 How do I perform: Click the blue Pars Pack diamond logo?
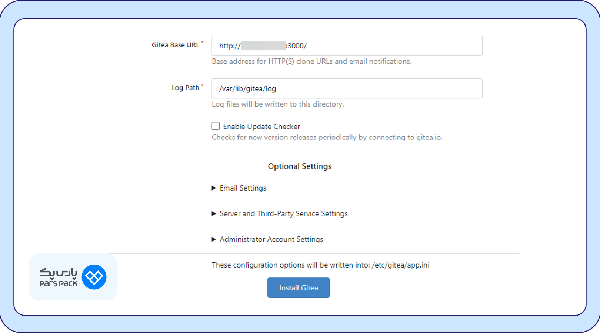94,277
